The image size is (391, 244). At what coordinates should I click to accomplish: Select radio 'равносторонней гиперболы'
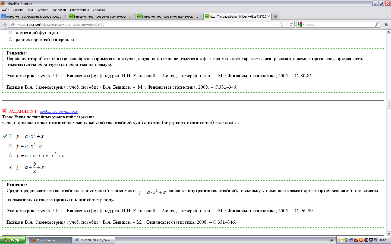click(x=10, y=39)
